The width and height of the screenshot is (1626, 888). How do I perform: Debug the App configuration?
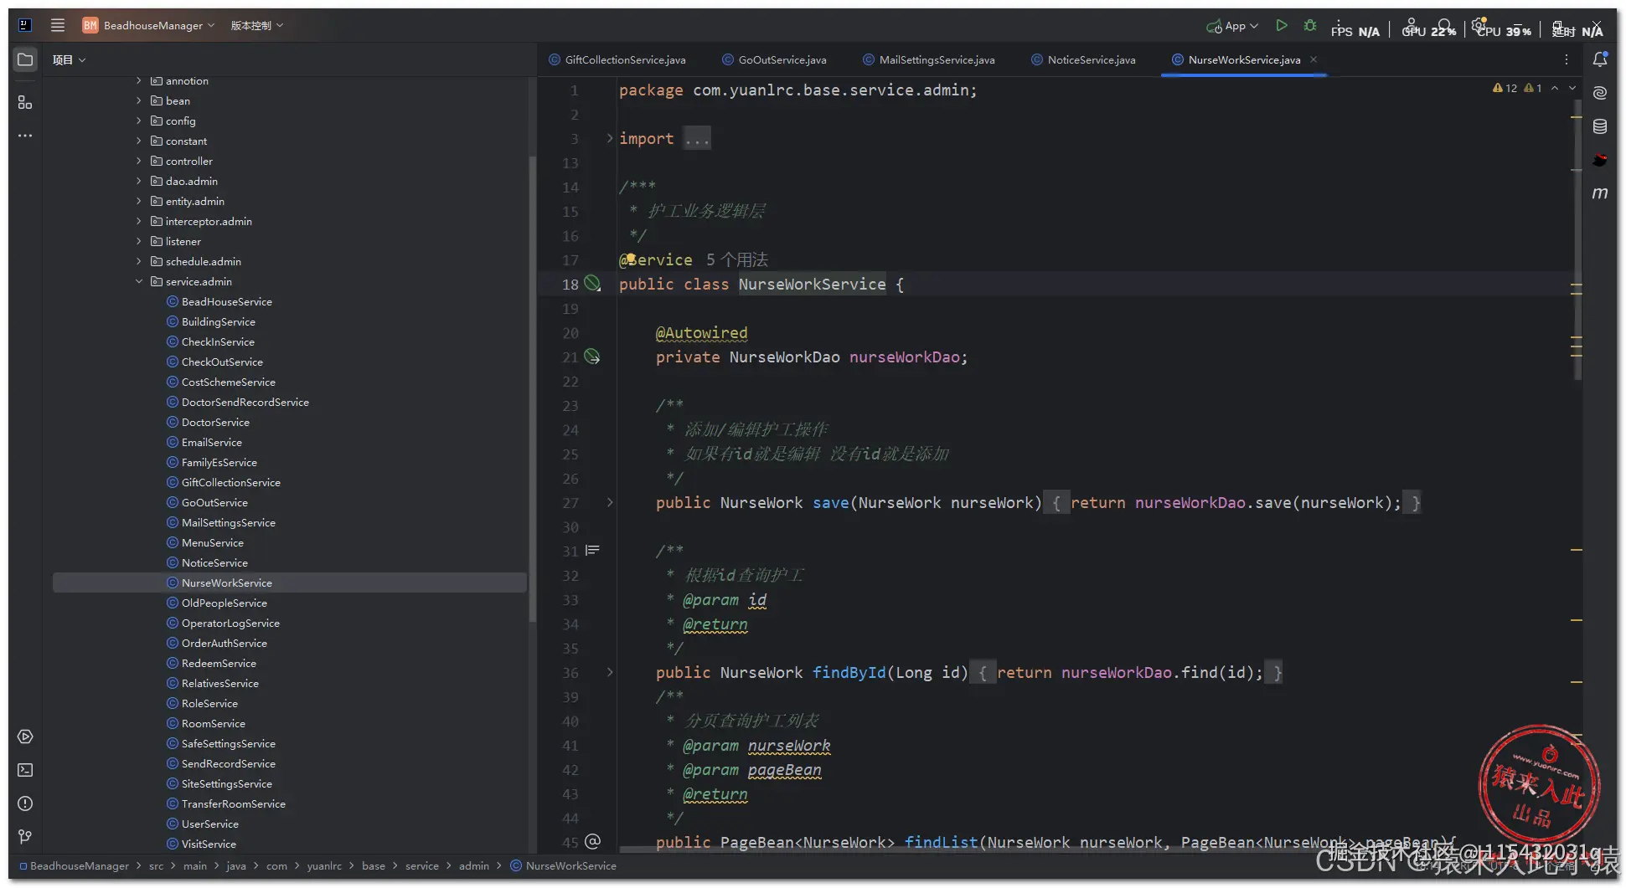tap(1310, 26)
